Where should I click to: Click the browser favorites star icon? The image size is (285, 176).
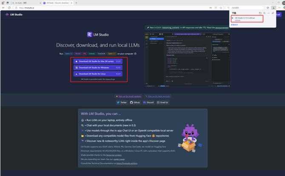pos(221,8)
